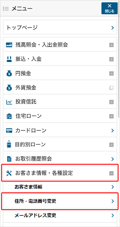
Task: Select 住所・電話番号変更 submenu item
Action: point(60,201)
